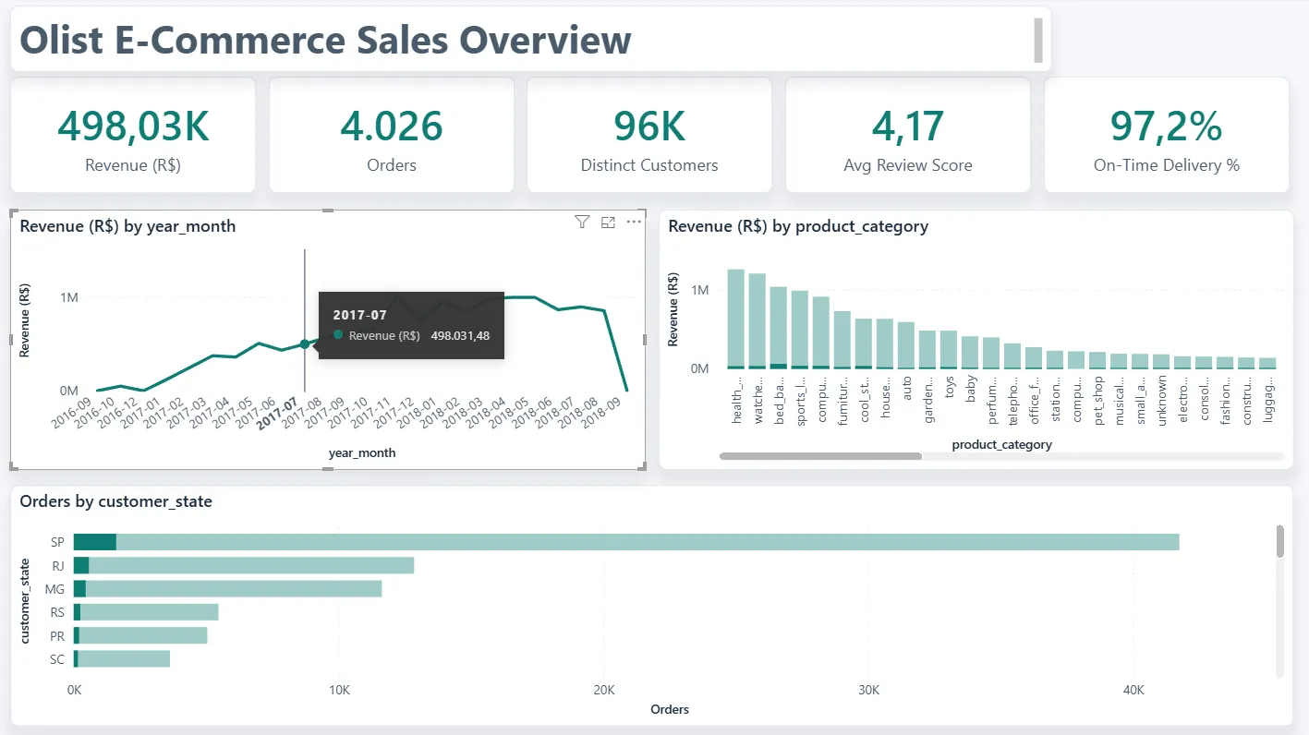Viewport: 1309px width, 735px height.
Task: Select the MG bar in Orders by customer_state
Action: coord(227,589)
